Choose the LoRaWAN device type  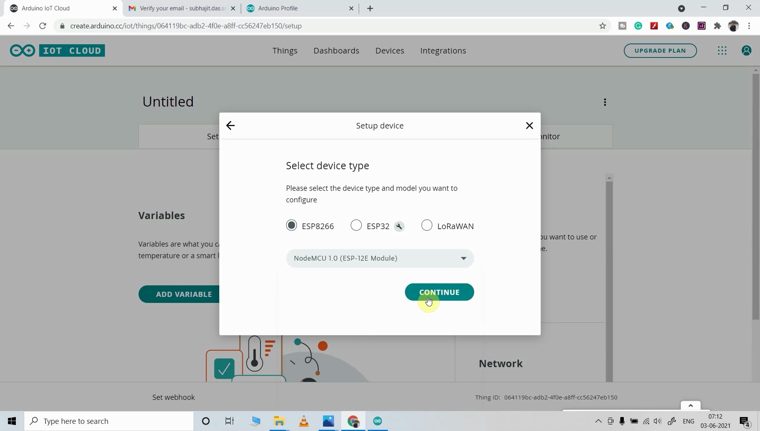tap(427, 225)
